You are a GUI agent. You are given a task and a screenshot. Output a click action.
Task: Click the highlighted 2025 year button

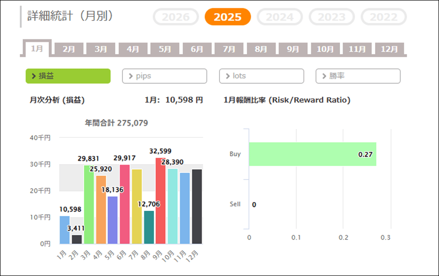228,17
